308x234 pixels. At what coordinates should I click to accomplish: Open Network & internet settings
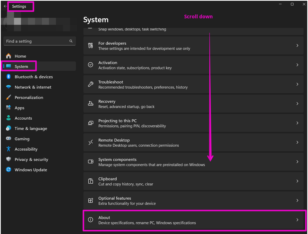click(39, 87)
